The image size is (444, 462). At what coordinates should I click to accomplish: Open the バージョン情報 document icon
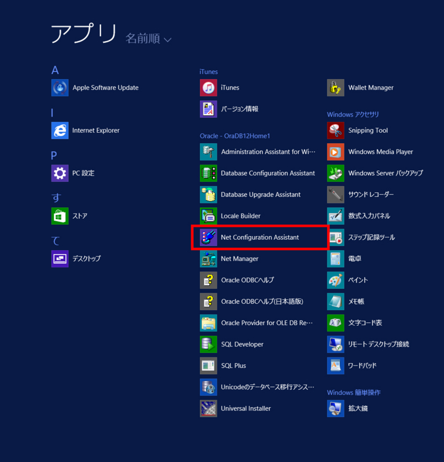click(x=208, y=109)
